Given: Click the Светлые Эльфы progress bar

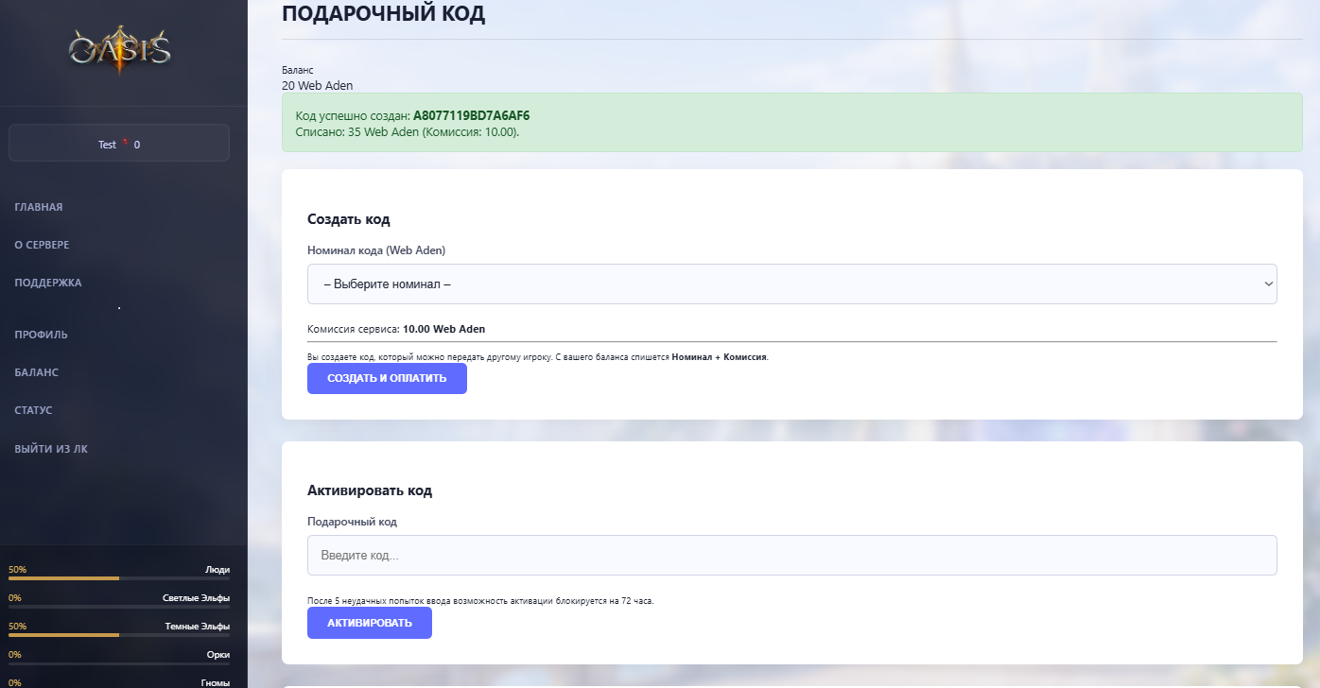Looking at the screenshot, I should click(119, 607).
